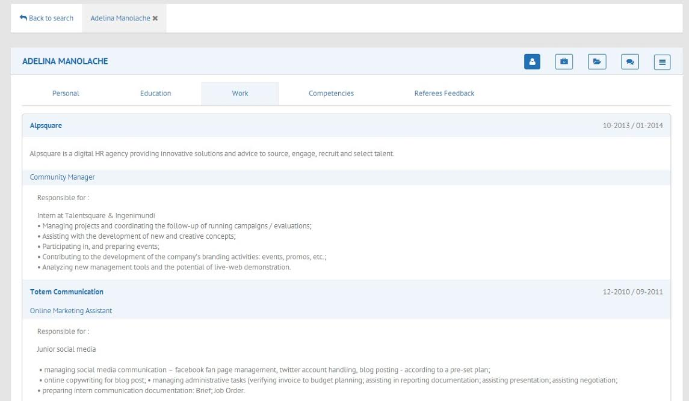Open the briefcase jobs icon button
The width and height of the screenshot is (689, 401).
tap(564, 61)
